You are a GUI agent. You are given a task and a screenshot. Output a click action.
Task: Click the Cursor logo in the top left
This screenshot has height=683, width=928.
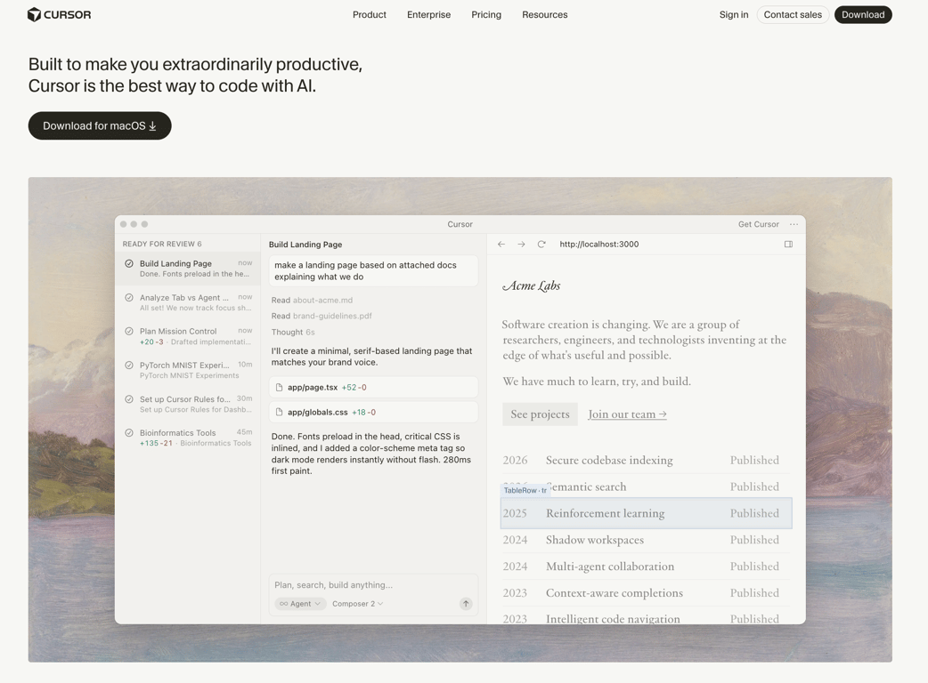point(59,14)
